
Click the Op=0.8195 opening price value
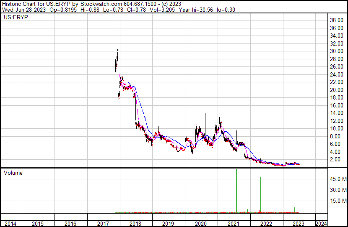[63, 10]
